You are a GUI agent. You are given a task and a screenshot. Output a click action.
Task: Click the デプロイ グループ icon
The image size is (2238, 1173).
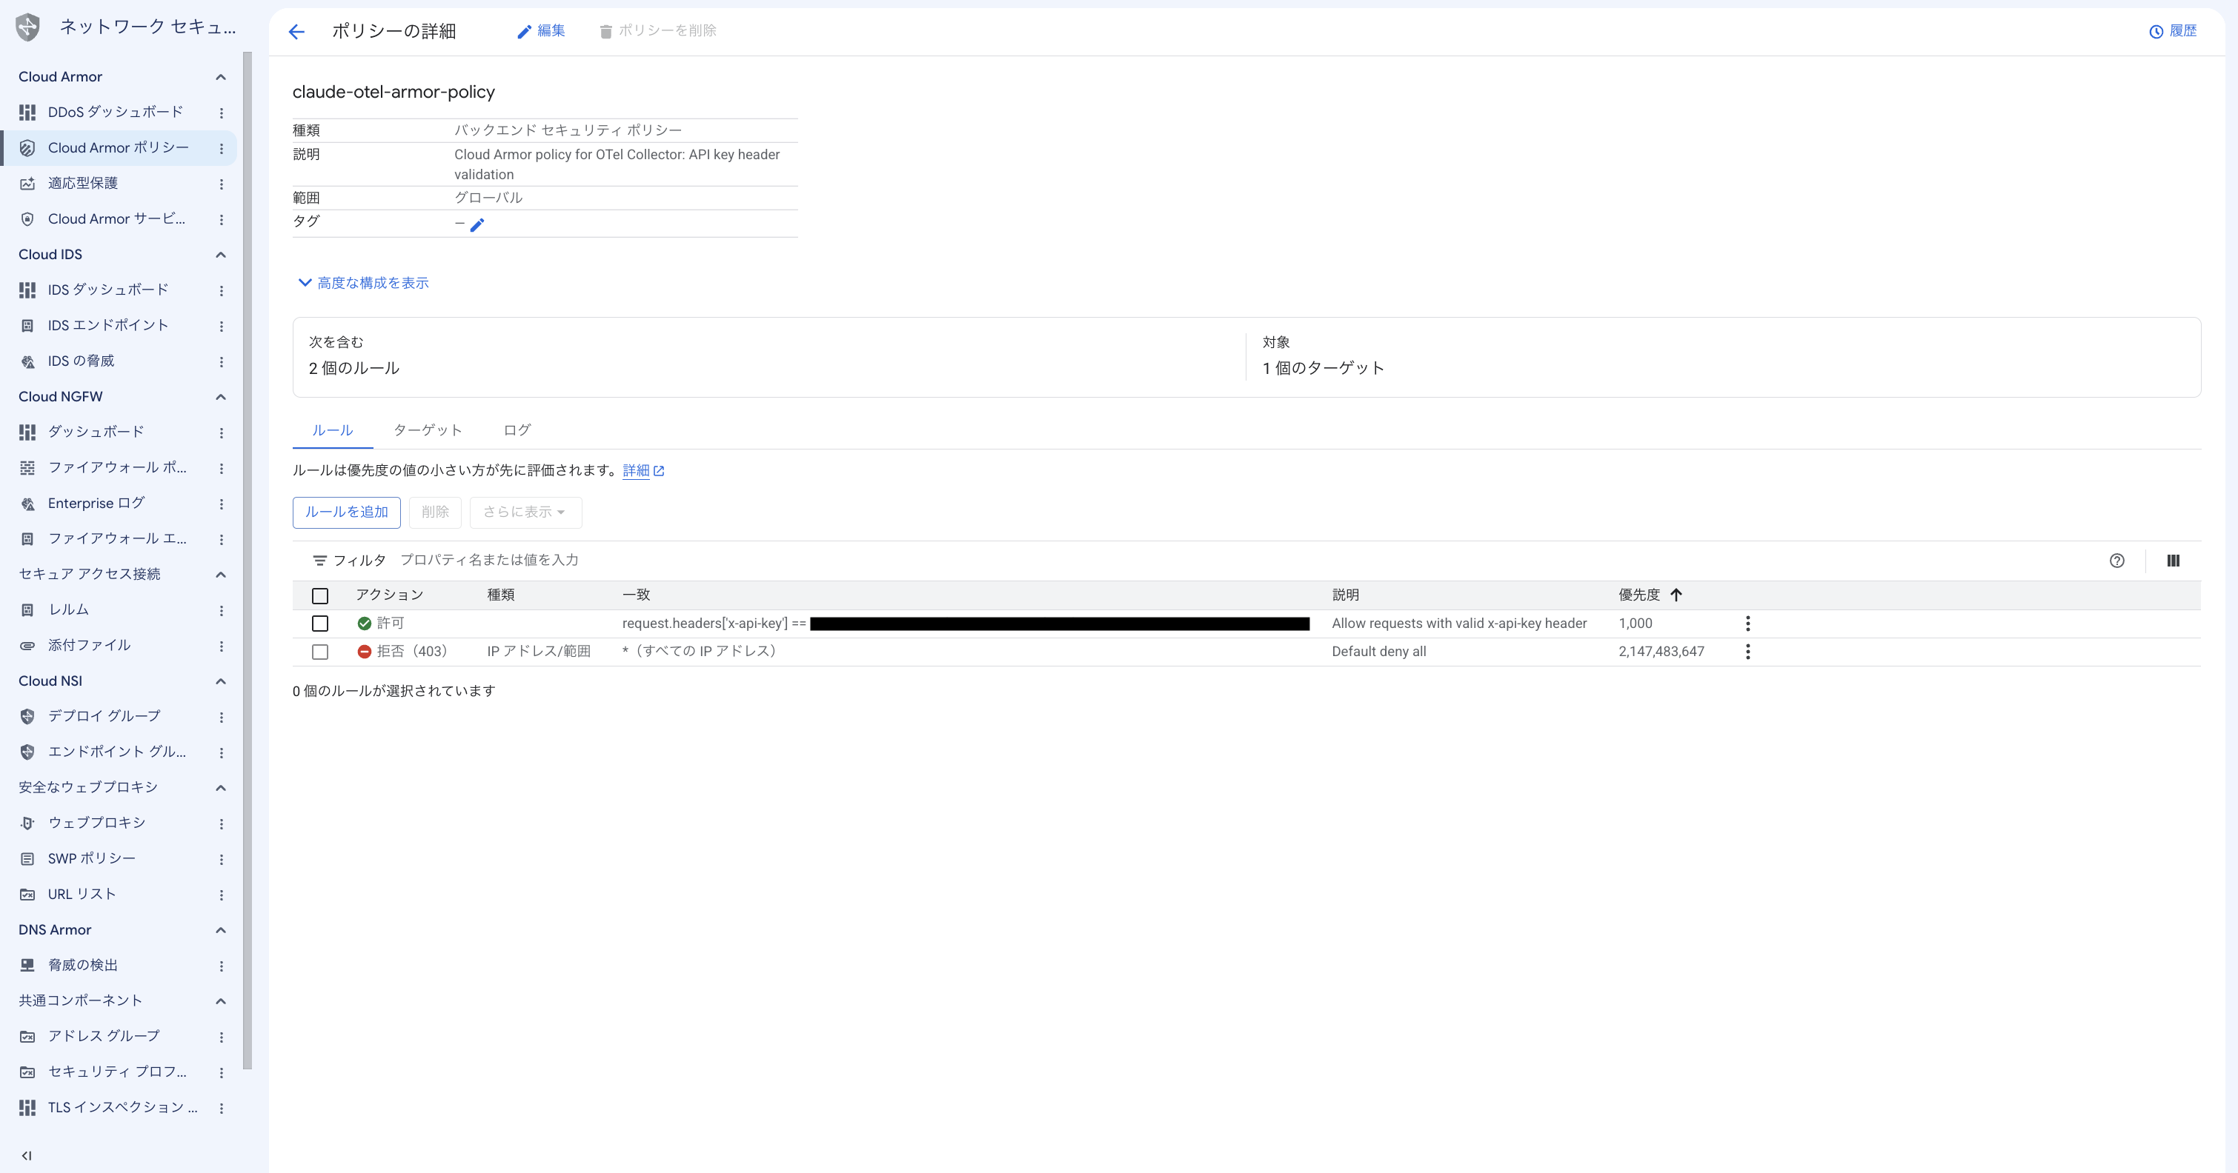(28, 716)
